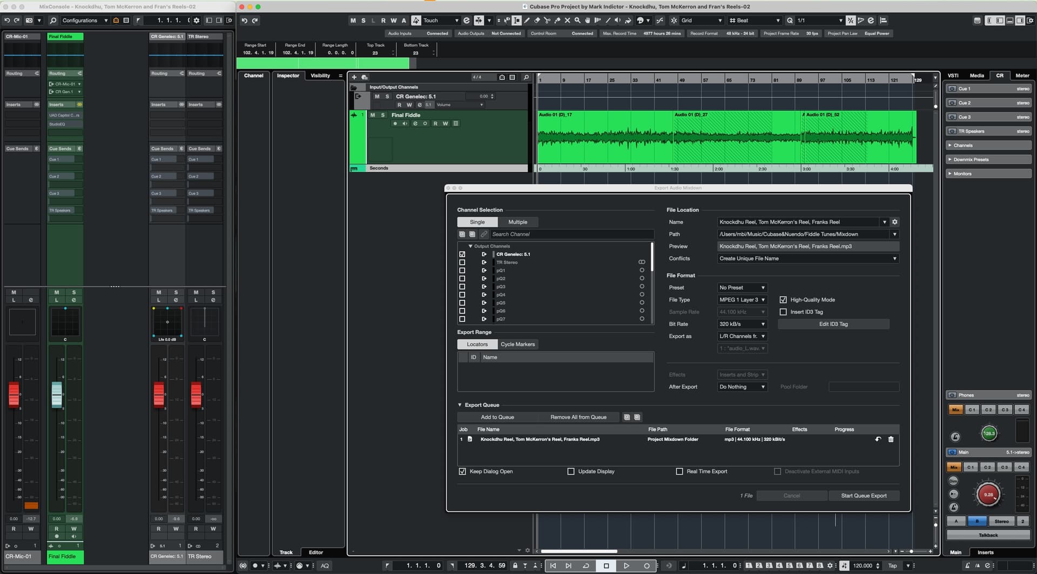Image resolution: width=1037 pixels, height=574 pixels.
Task: Activate the transport Cycle loop button
Action: click(586, 565)
